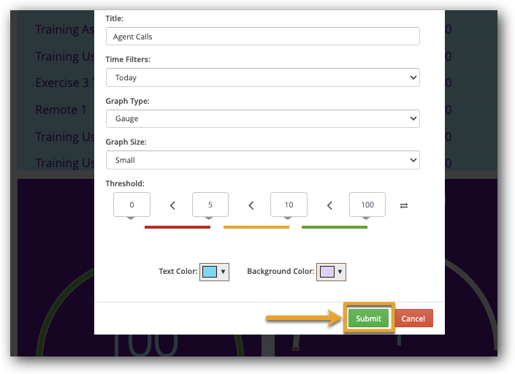This screenshot has width=515, height=374.
Task: Open the Background Color picker arrow
Action: point(340,272)
